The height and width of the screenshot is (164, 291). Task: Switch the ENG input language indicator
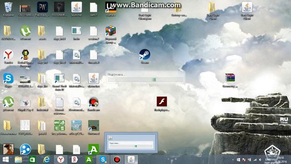[268, 160]
